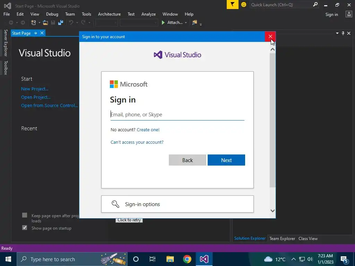This screenshot has width=355, height=266.
Task: Open the Architecture menu
Action: pyautogui.click(x=109, y=14)
